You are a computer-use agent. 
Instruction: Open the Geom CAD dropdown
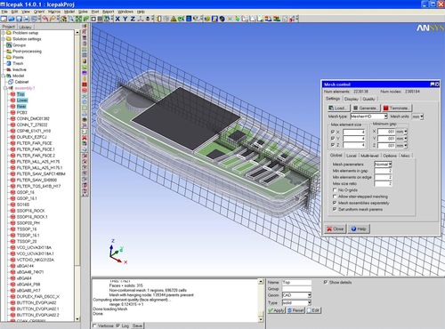309,295
